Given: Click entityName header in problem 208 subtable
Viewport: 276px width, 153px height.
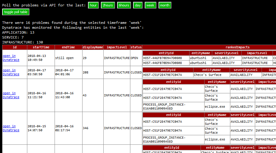Looking at the screenshot, I should coord(211,70).
